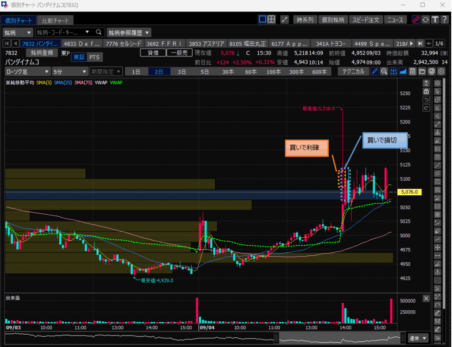Switch to the four-pane grid layout
This screenshot has width=452, height=347.
[272, 19]
